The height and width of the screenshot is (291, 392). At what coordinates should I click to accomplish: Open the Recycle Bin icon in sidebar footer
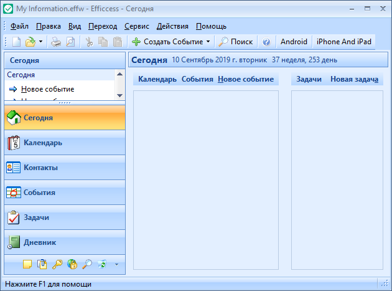pos(102,264)
